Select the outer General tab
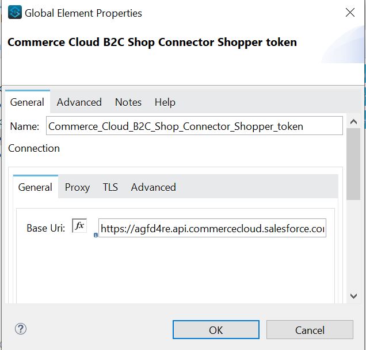 [x=27, y=102]
